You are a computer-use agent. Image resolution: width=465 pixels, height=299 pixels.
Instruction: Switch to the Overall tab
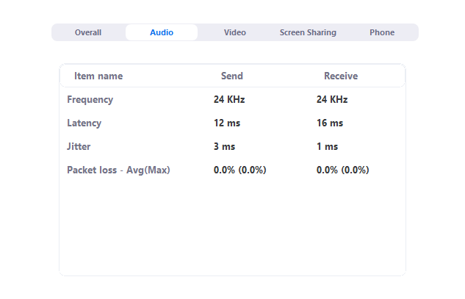(x=87, y=32)
